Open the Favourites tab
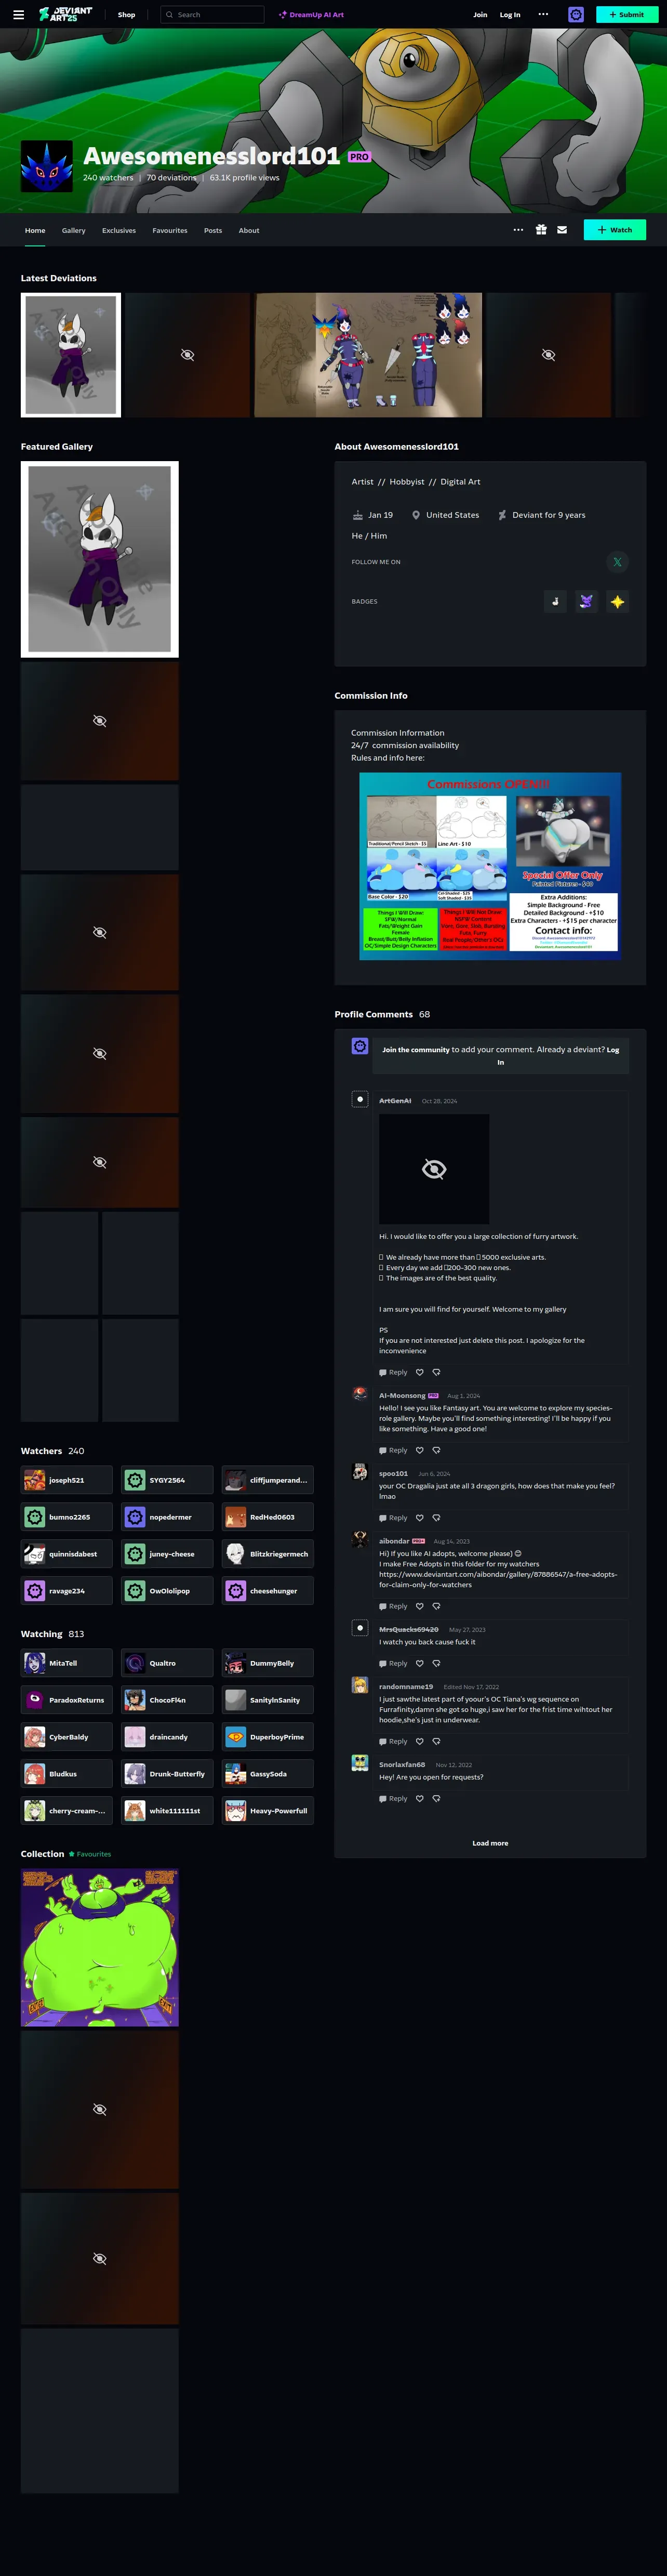The image size is (667, 2576). tap(170, 230)
